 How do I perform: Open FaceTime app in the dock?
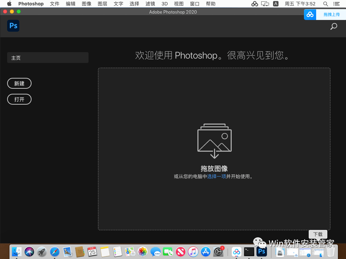pos(168,252)
